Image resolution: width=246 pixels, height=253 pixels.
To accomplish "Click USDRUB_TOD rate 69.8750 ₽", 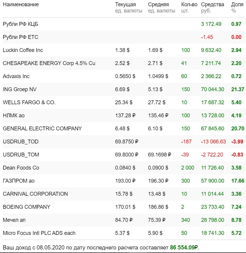I will 127,142.
